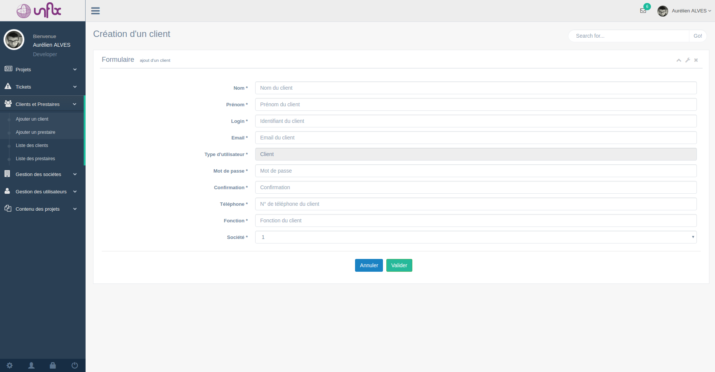Expand the Projets menu
Screen dimensions: 715x372
42,69
